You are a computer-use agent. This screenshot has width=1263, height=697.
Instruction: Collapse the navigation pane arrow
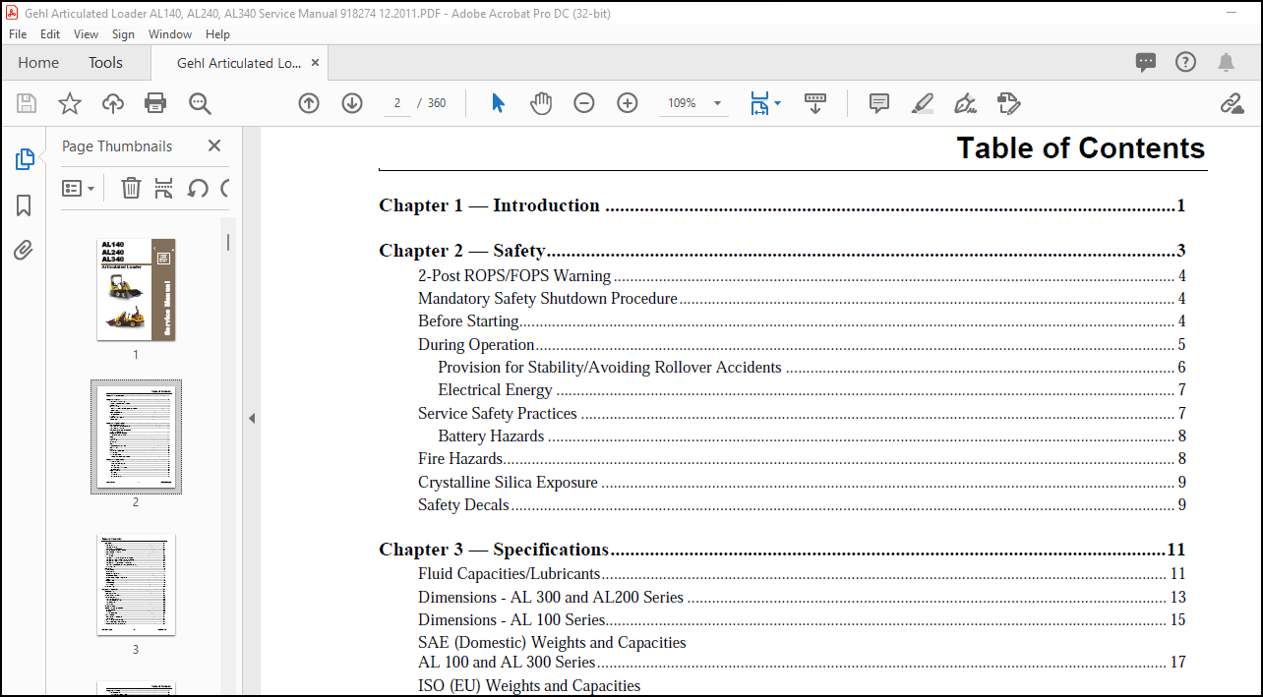[252, 418]
